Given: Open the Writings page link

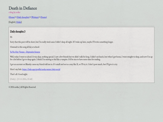Looking at the screenshot, I should click(x=35, y=17).
